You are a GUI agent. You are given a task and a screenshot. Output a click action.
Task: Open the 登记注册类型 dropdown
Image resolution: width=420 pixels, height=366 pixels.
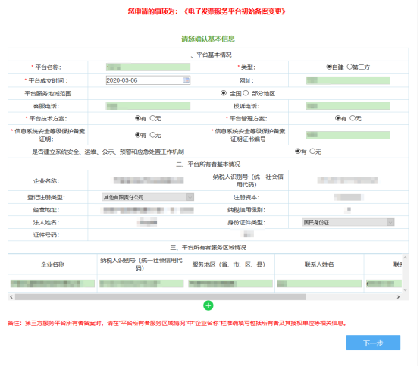pyautogui.click(x=148, y=197)
